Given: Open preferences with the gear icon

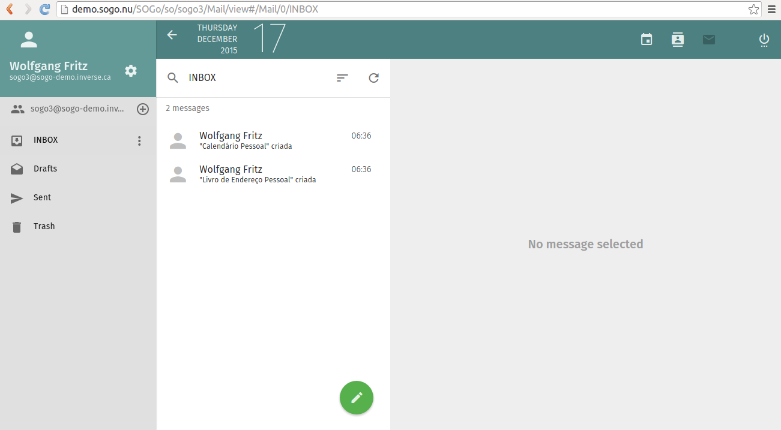Looking at the screenshot, I should (131, 71).
